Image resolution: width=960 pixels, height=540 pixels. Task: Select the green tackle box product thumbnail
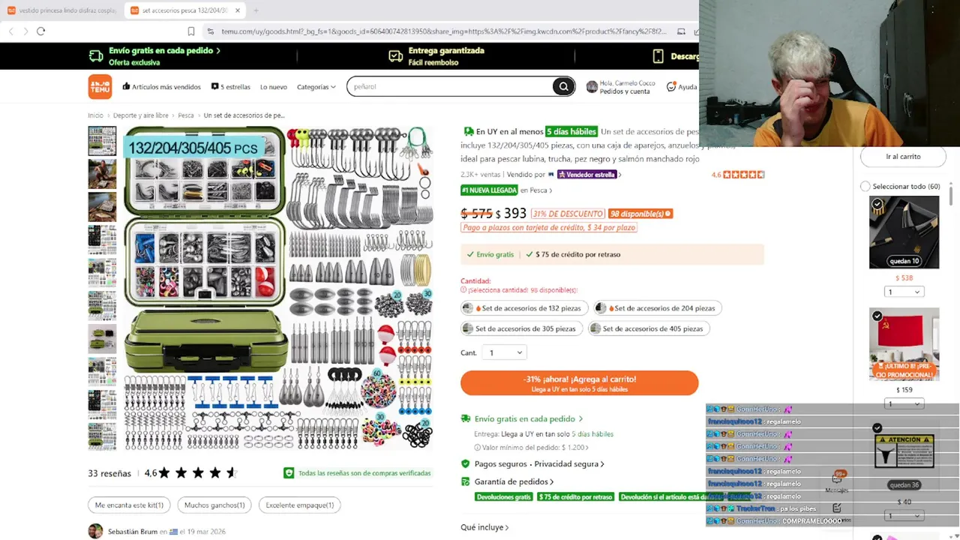(102, 339)
